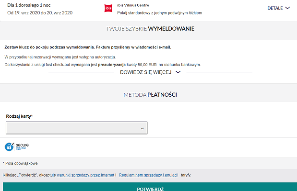297x191 pixels.
Task: Click the Zostaw klucz do pokoju bold sentence
Action: pyautogui.click(x=88, y=47)
